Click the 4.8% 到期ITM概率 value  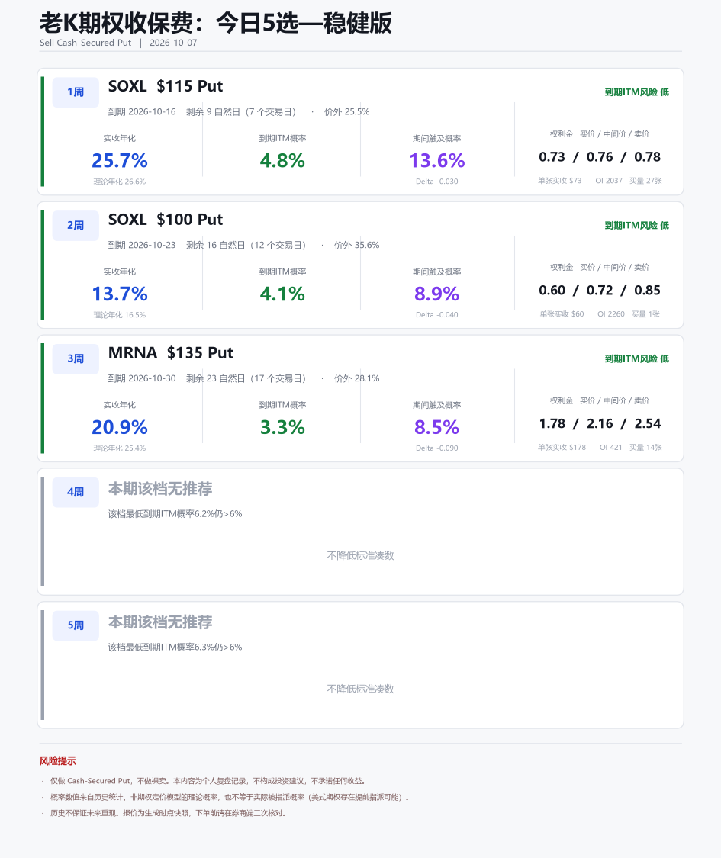tap(282, 160)
